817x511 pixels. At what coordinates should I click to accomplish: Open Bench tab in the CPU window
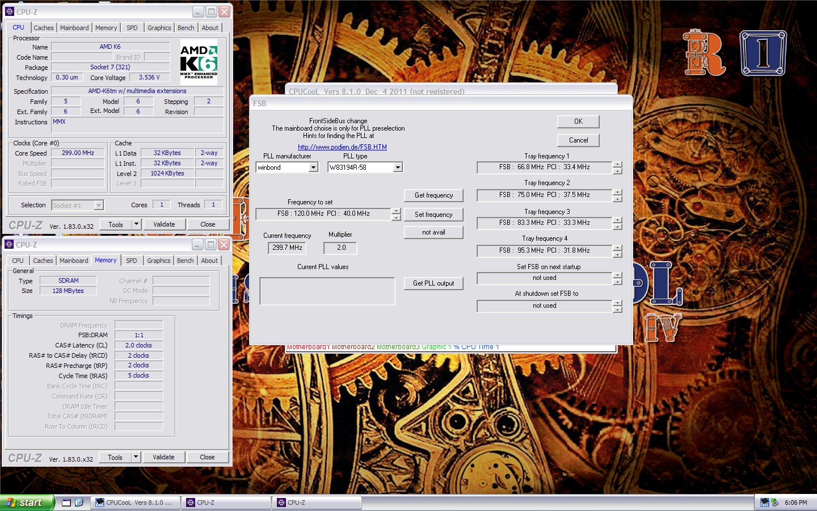point(186,28)
